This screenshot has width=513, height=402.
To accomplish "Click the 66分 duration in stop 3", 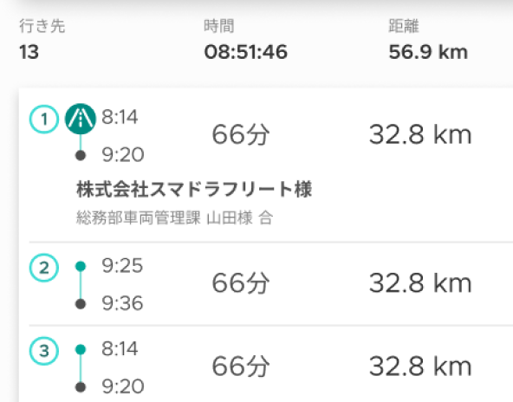I will click(x=241, y=366).
